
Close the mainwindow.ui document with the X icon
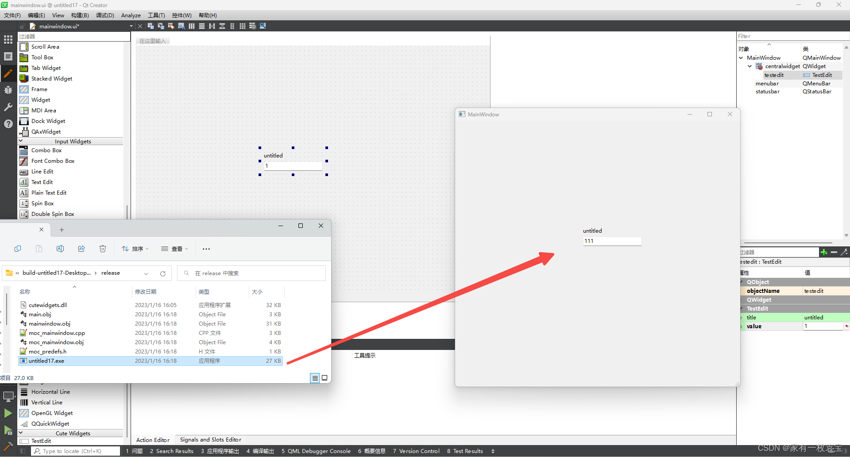[140, 26]
